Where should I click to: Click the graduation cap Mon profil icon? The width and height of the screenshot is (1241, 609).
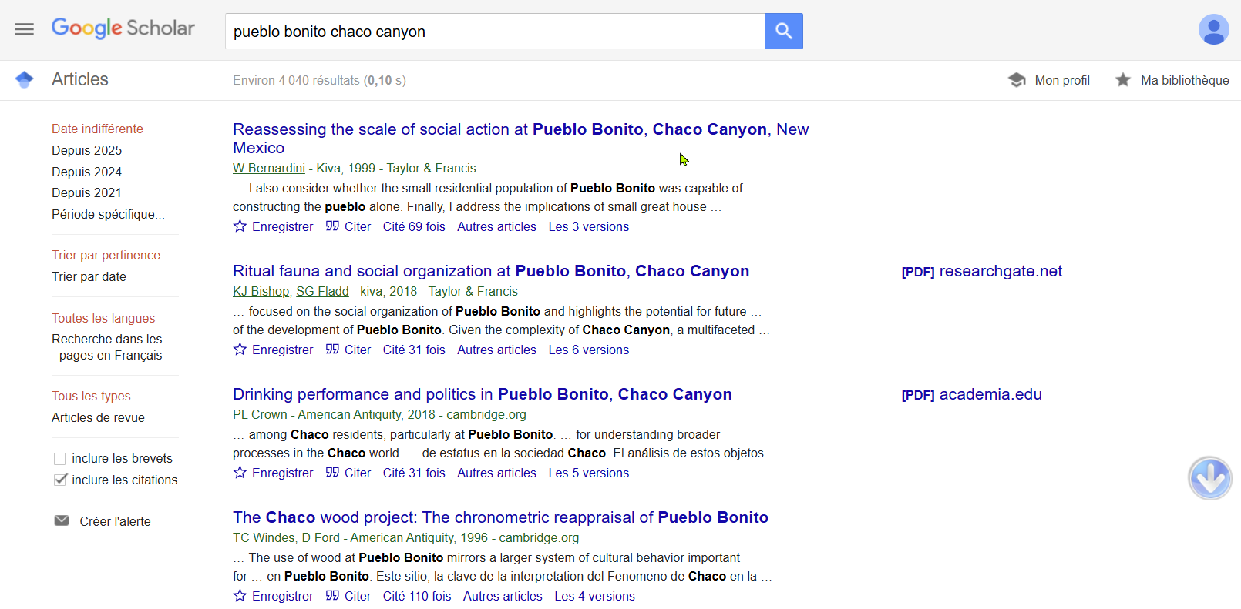point(1017,80)
